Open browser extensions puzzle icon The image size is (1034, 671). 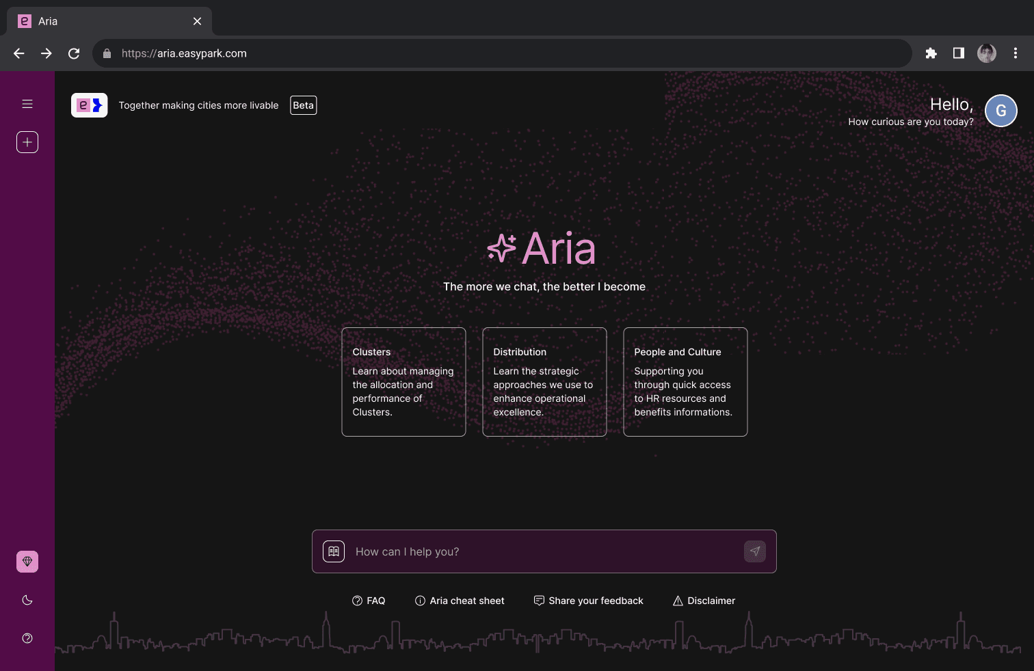(931, 53)
